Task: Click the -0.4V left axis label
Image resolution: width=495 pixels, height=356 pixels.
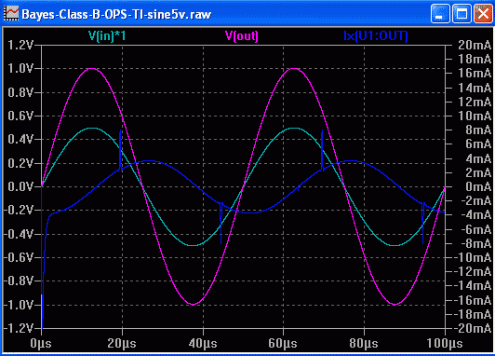Action: (18, 234)
